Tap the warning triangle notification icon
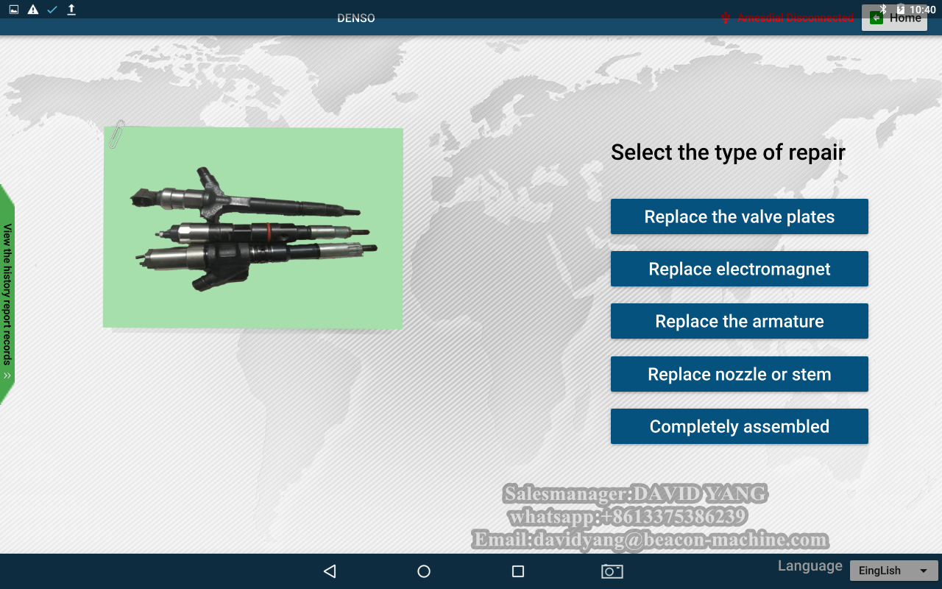The height and width of the screenshot is (589, 942). tap(33, 10)
